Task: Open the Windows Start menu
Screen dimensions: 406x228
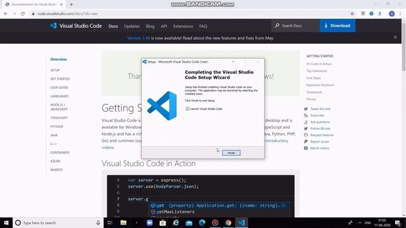Action: coord(6,222)
